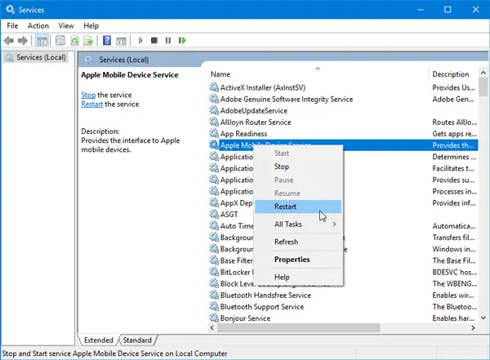This screenshot has height=360, width=490.
Task: Click the Show/Hide Action Pane icon
Action: pyautogui.click(x=121, y=41)
